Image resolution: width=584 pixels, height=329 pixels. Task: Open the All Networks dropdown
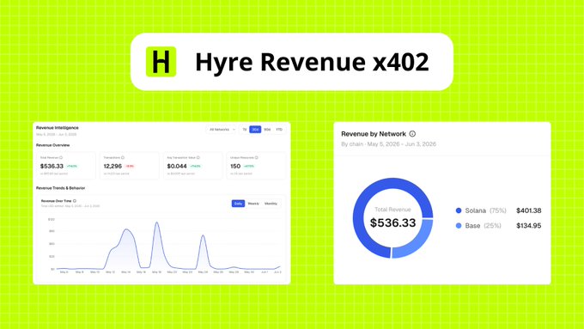tap(222, 130)
